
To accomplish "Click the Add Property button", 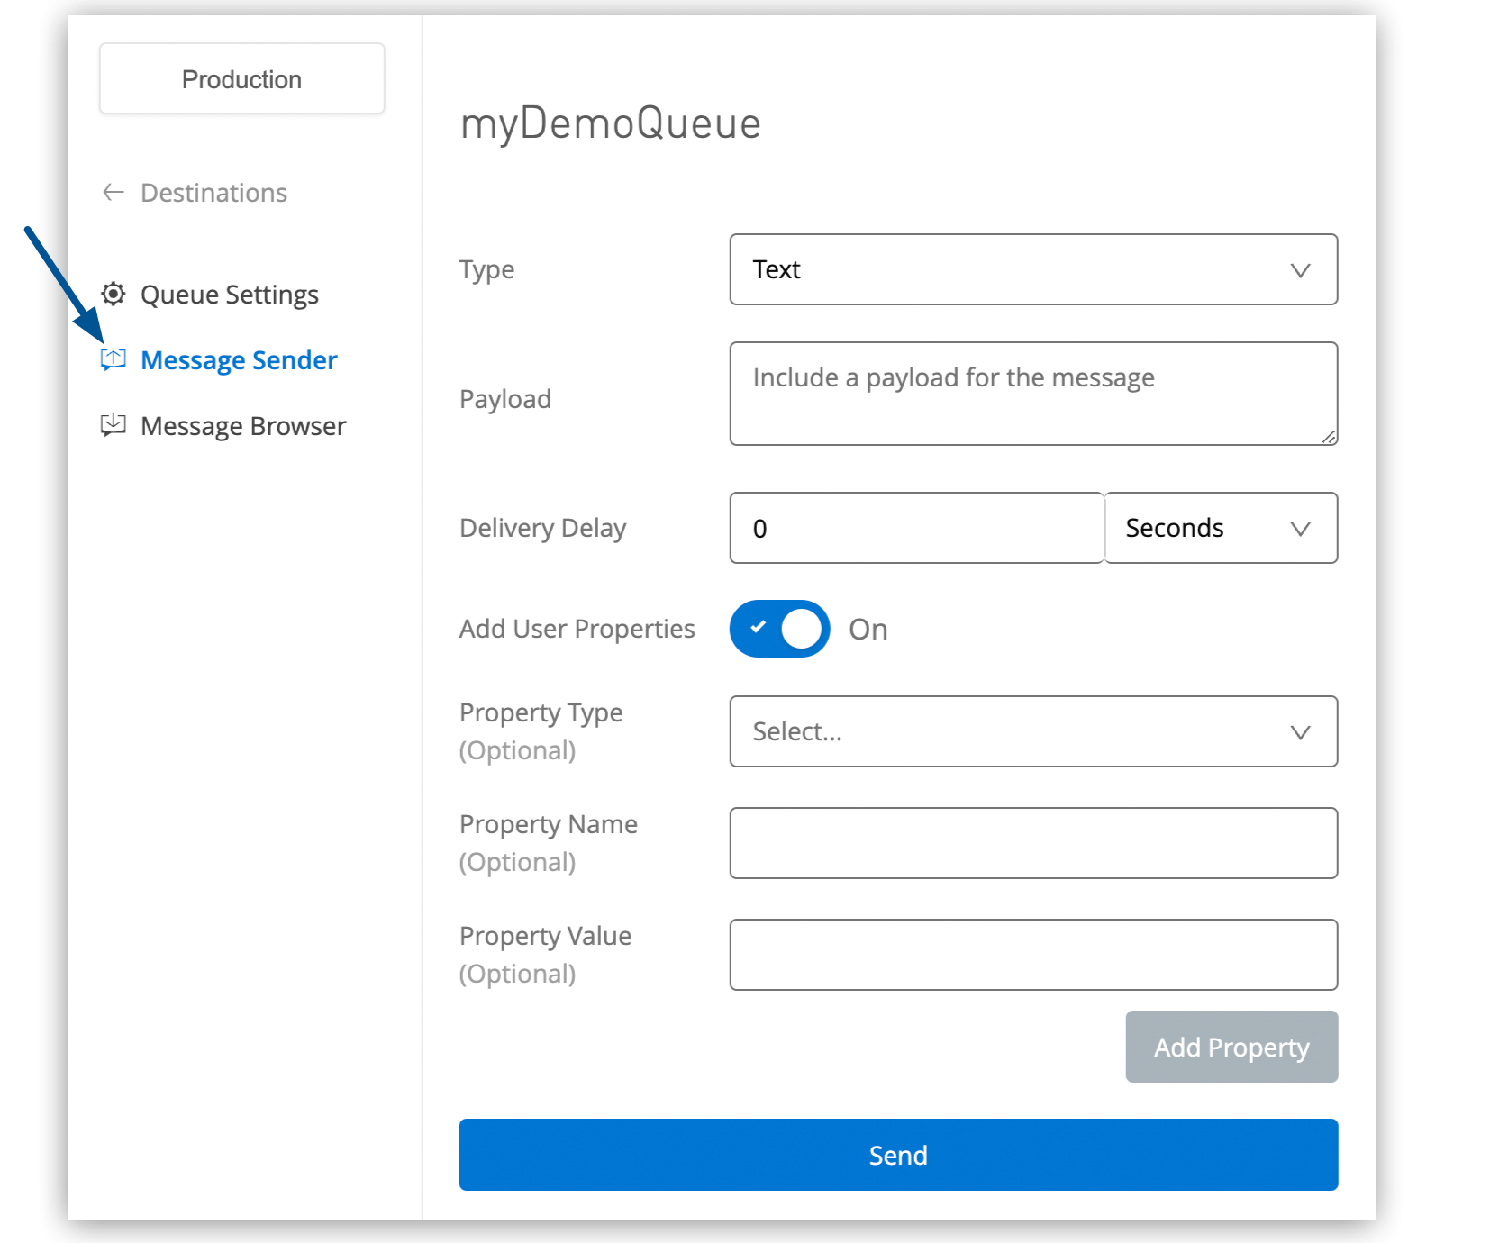I will [1231, 1047].
